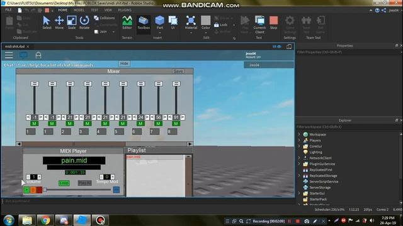Click the green Loop button
This screenshot has height=226, width=403.
click(64, 183)
